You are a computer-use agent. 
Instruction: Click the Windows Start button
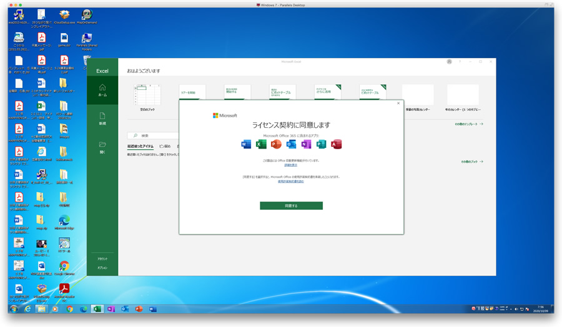click(x=14, y=309)
